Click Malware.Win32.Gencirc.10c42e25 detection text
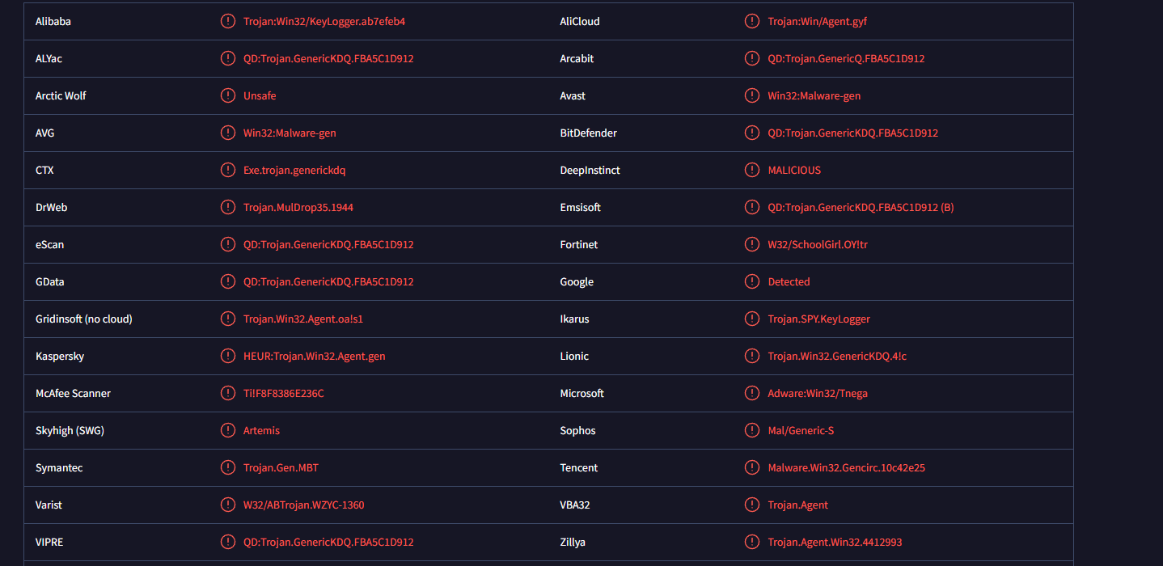This screenshot has width=1163, height=566. 846,467
